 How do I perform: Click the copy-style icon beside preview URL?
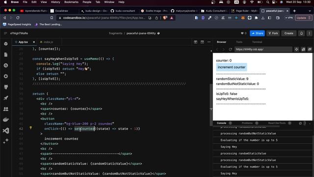(303, 49)
